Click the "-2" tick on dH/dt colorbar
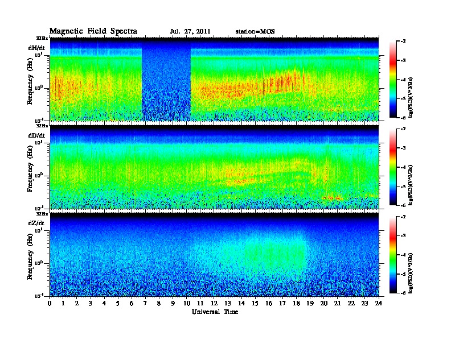 (x=403, y=42)
